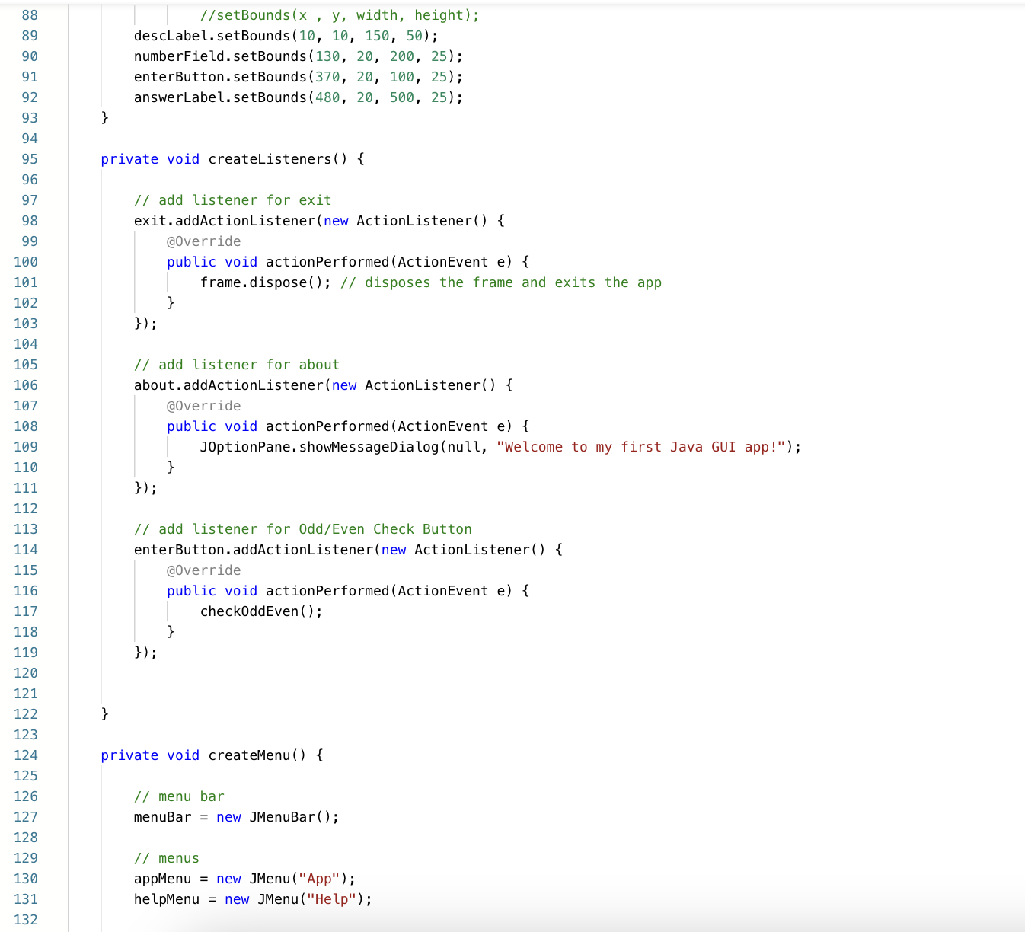The width and height of the screenshot is (1025, 932).
Task: Click line number 95 in the gutter
Action: tap(29, 159)
